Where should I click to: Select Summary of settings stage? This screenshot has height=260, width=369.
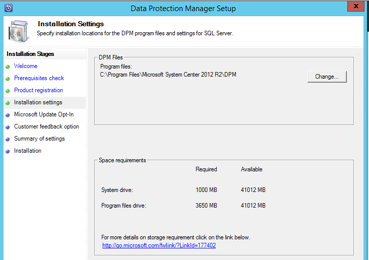click(x=39, y=139)
